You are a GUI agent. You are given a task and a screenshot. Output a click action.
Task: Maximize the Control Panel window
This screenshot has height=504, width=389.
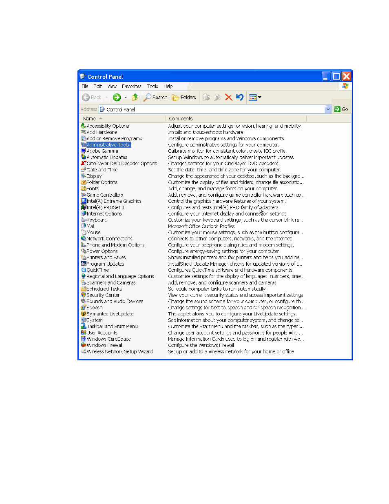(336, 76)
